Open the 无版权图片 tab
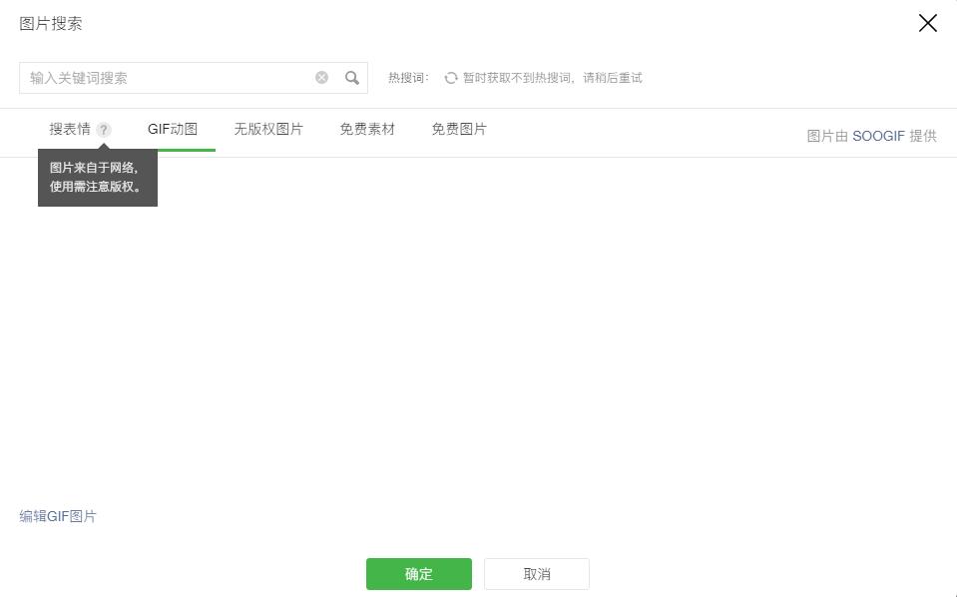The height and width of the screenshot is (597, 957). coord(268,129)
